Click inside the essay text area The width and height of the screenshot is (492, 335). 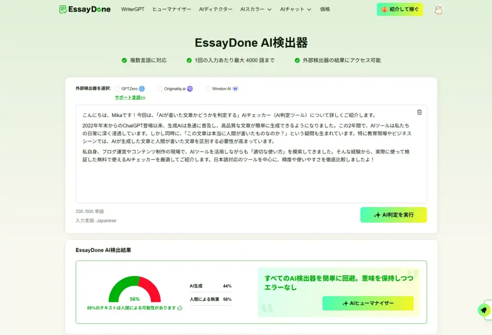pyautogui.click(x=251, y=154)
